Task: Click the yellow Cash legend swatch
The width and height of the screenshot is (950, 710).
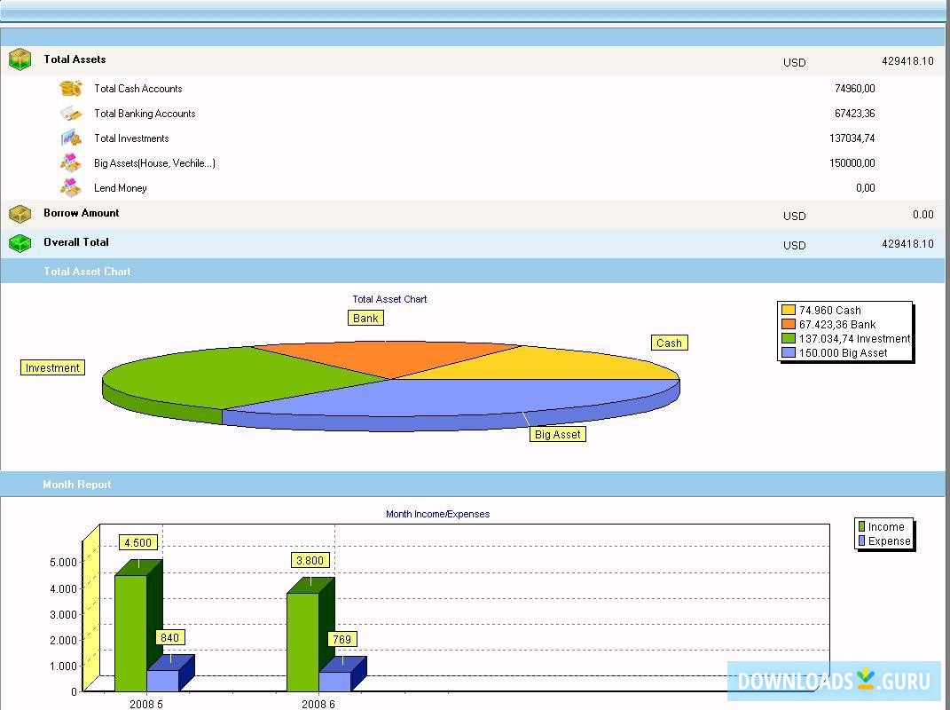Action: click(789, 311)
